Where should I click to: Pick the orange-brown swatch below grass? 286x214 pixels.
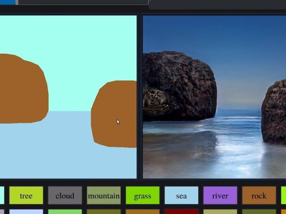click(x=143, y=212)
